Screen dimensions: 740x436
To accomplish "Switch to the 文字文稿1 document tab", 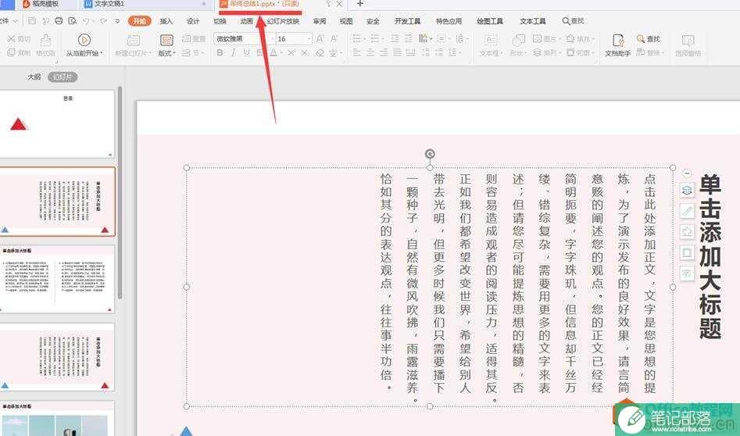I will tap(146, 4).
